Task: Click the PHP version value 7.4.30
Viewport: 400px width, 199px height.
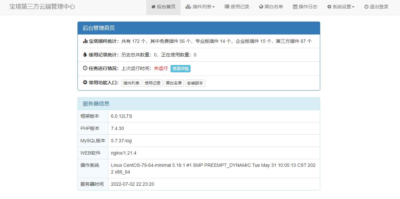Action: (117, 128)
